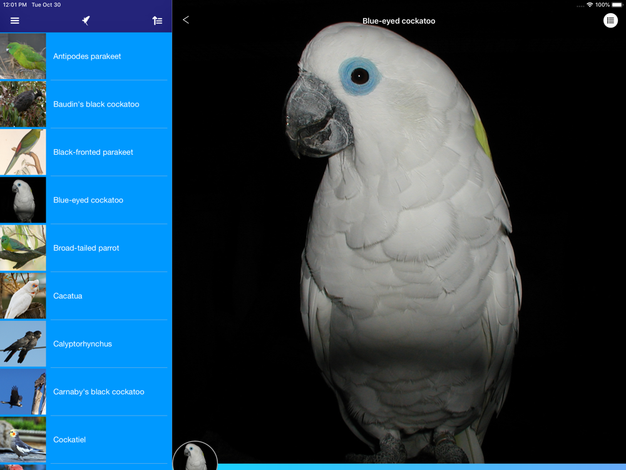This screenshot has height=470, width=626.
Task: Open the Blue-eyed cockatoo list thumbnail
Action: coord(23,200)
